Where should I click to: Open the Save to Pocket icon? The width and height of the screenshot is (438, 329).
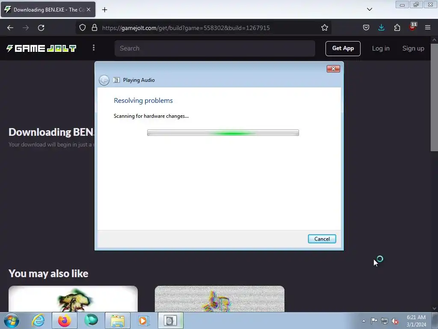pyautogui.click(x=366, y=27)
